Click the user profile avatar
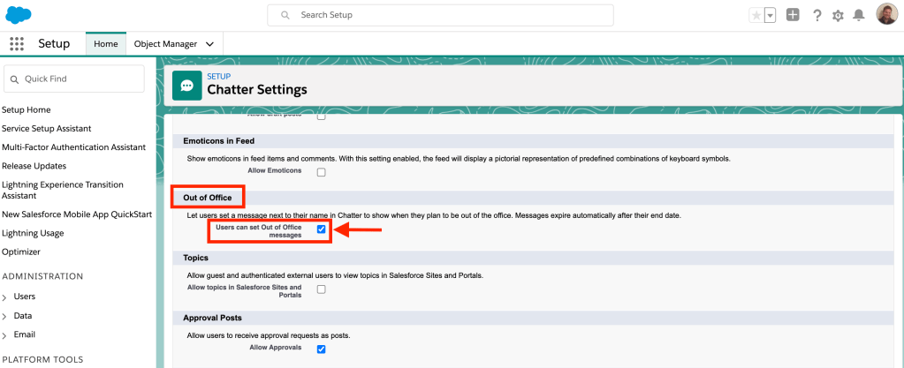This screenshot has height=368, width=904. pyautogui.click(x=886, y=14)
